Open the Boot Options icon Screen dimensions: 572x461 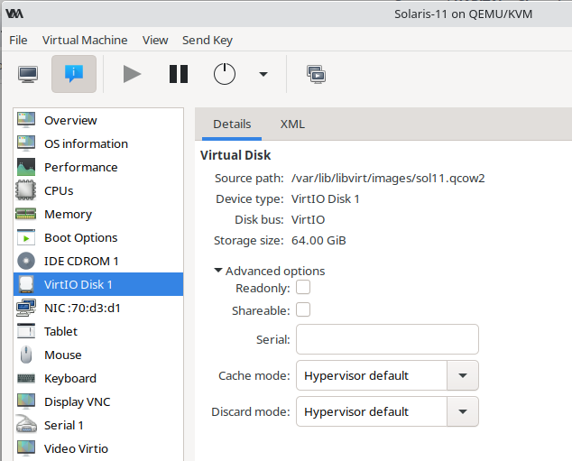[26, 237]
